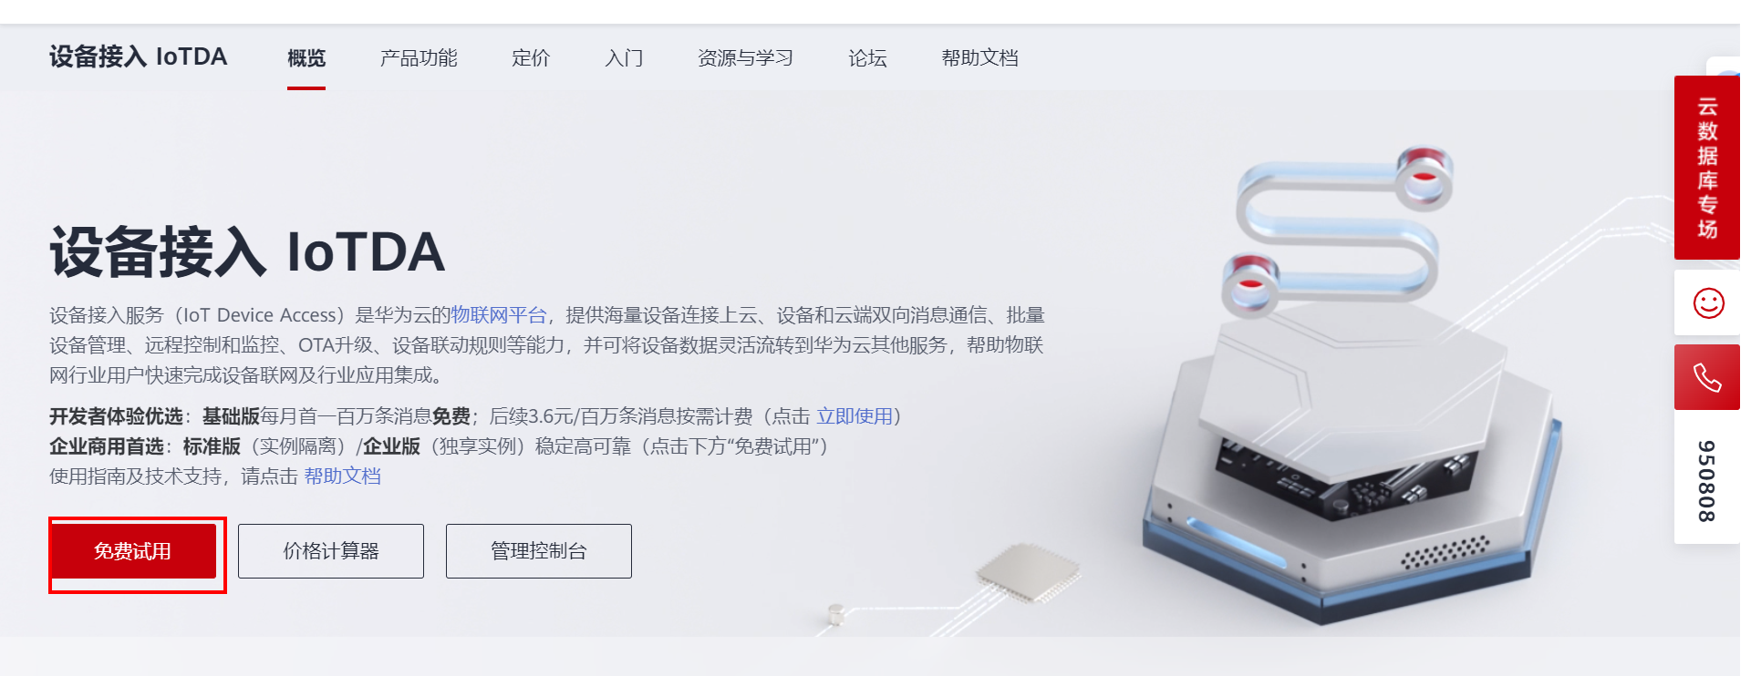Click the 管理控制台 button
Viewport: 1751px width, 676px height.
539,551
